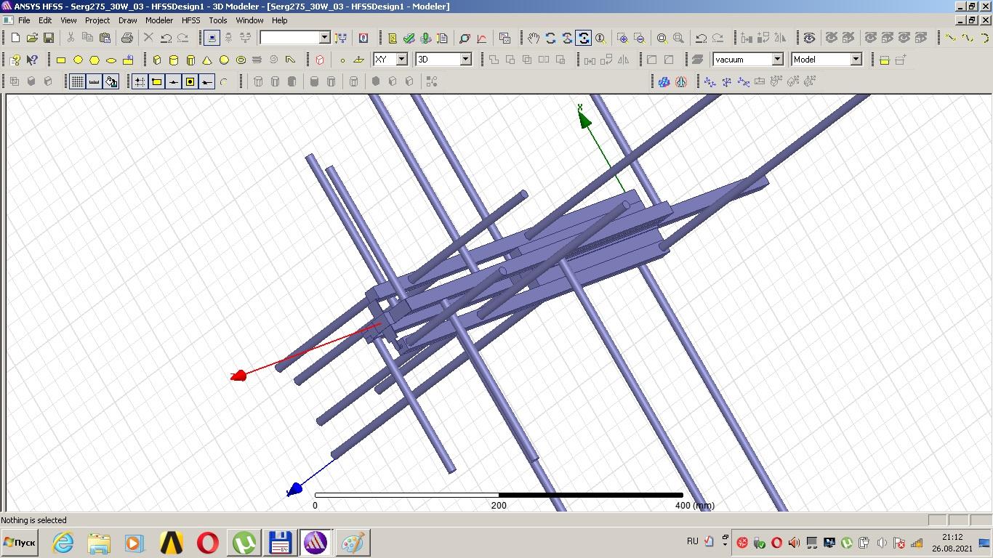Select the Draw rectangle tool

point(61,60)
